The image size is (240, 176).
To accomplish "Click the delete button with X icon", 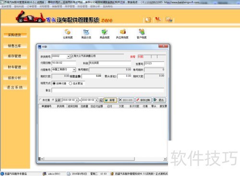I will [x=126, y=100].
